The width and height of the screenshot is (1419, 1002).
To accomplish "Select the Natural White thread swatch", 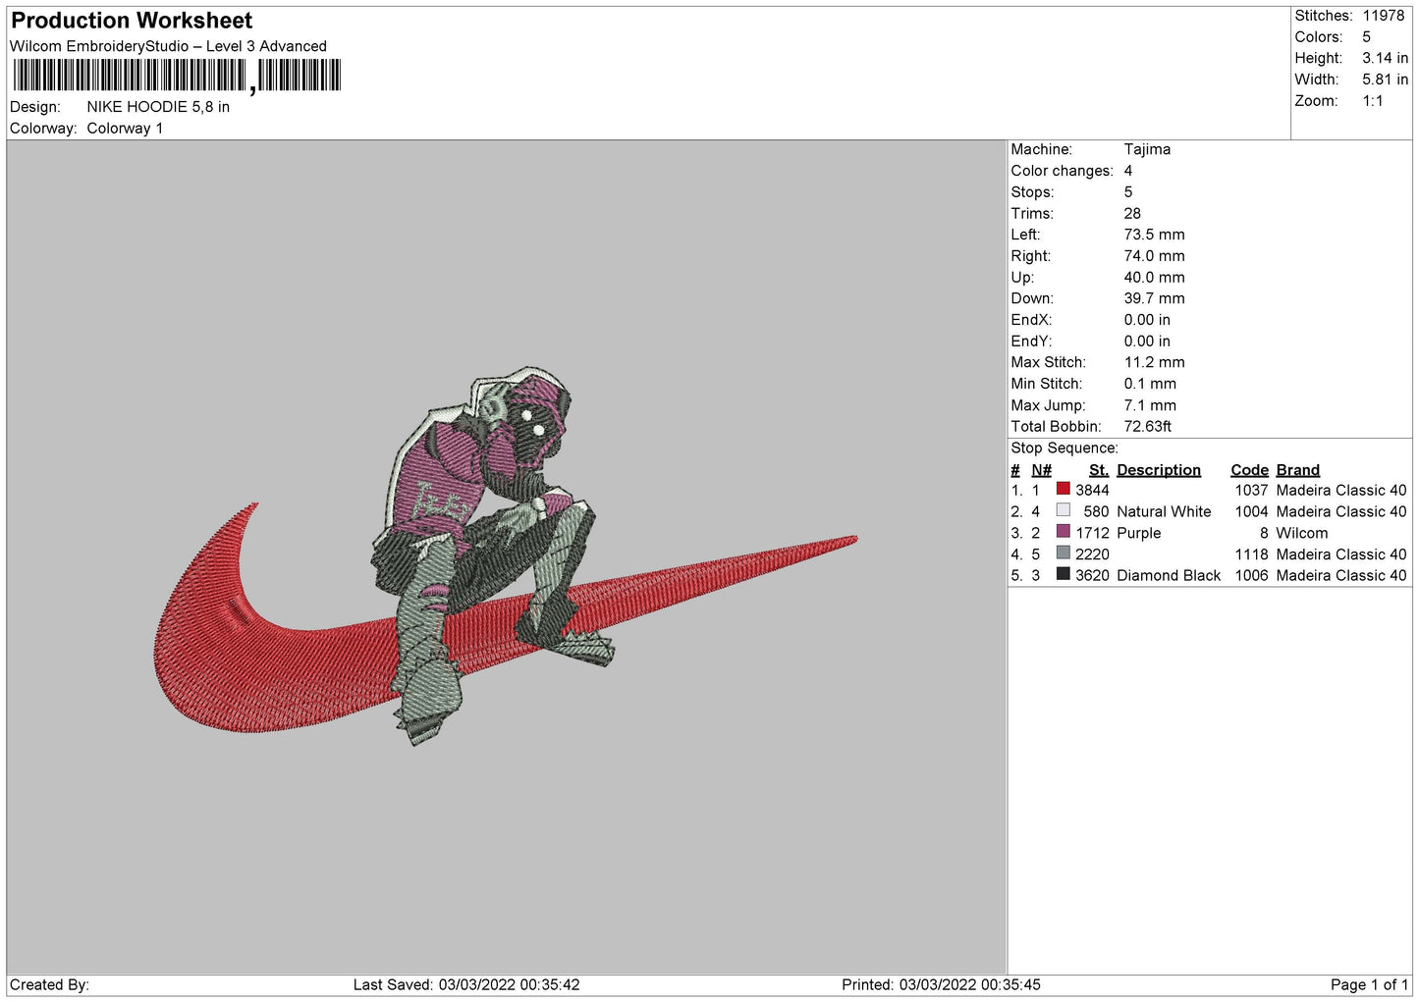I will pos(1063,510).
